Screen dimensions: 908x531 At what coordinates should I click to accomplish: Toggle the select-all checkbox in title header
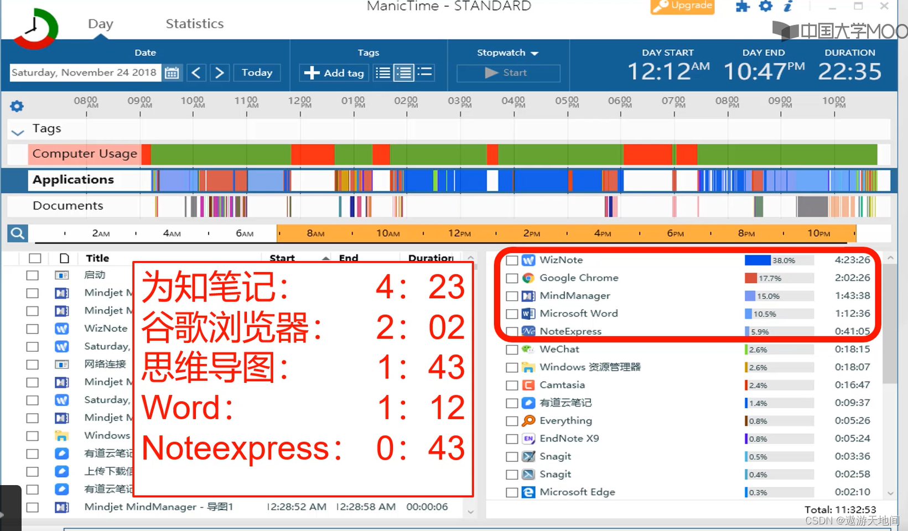click(x=35, y=258)
